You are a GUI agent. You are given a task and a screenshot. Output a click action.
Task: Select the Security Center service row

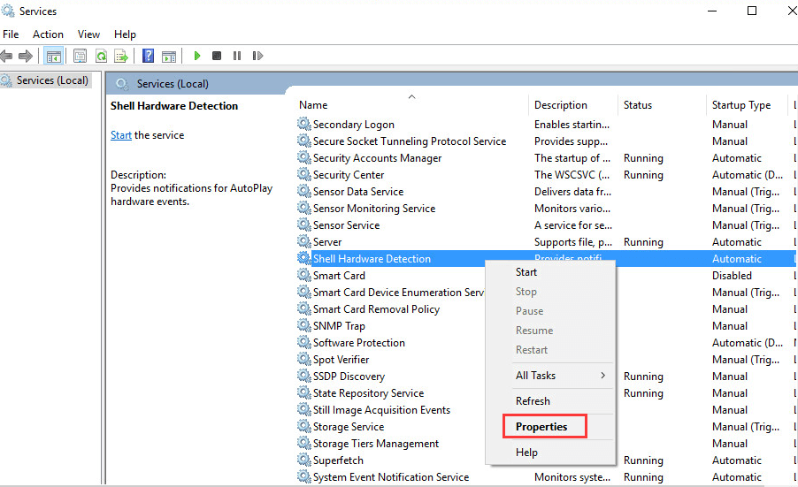(349, 175)
